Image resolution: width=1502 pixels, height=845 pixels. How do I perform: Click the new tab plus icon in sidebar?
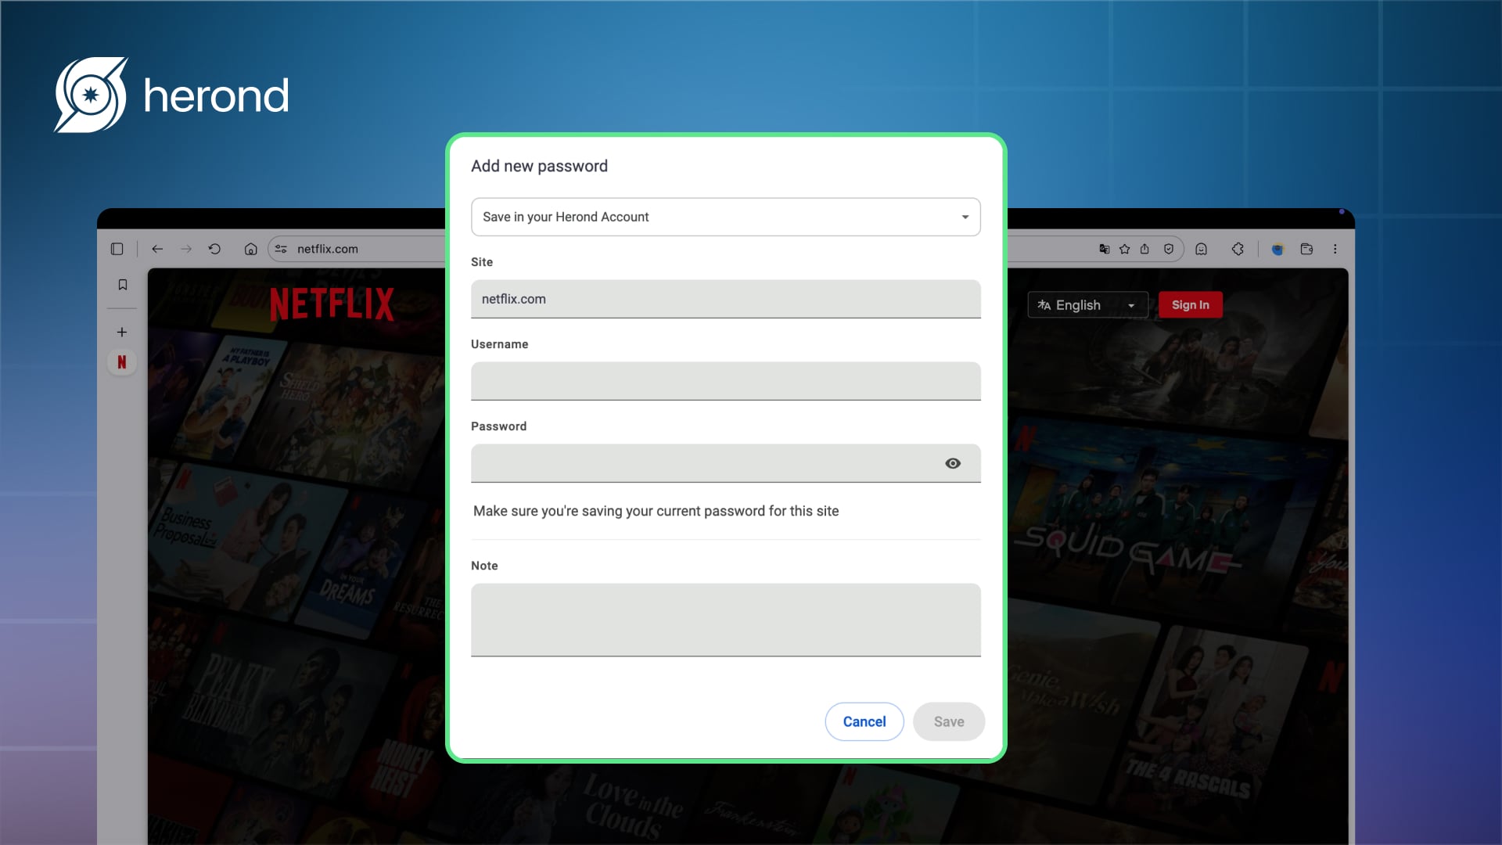pos(122,332)
